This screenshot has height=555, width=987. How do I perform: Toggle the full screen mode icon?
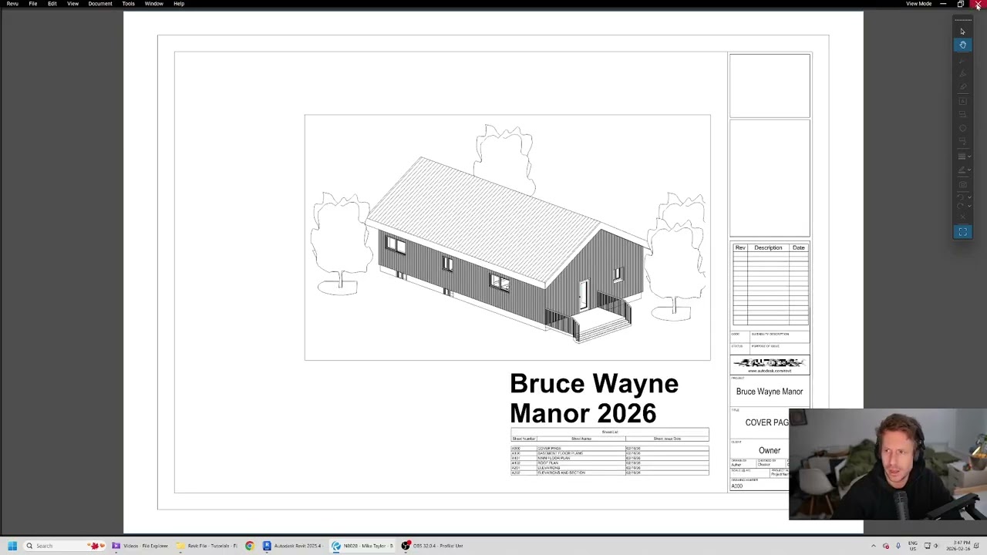point(962,232)
